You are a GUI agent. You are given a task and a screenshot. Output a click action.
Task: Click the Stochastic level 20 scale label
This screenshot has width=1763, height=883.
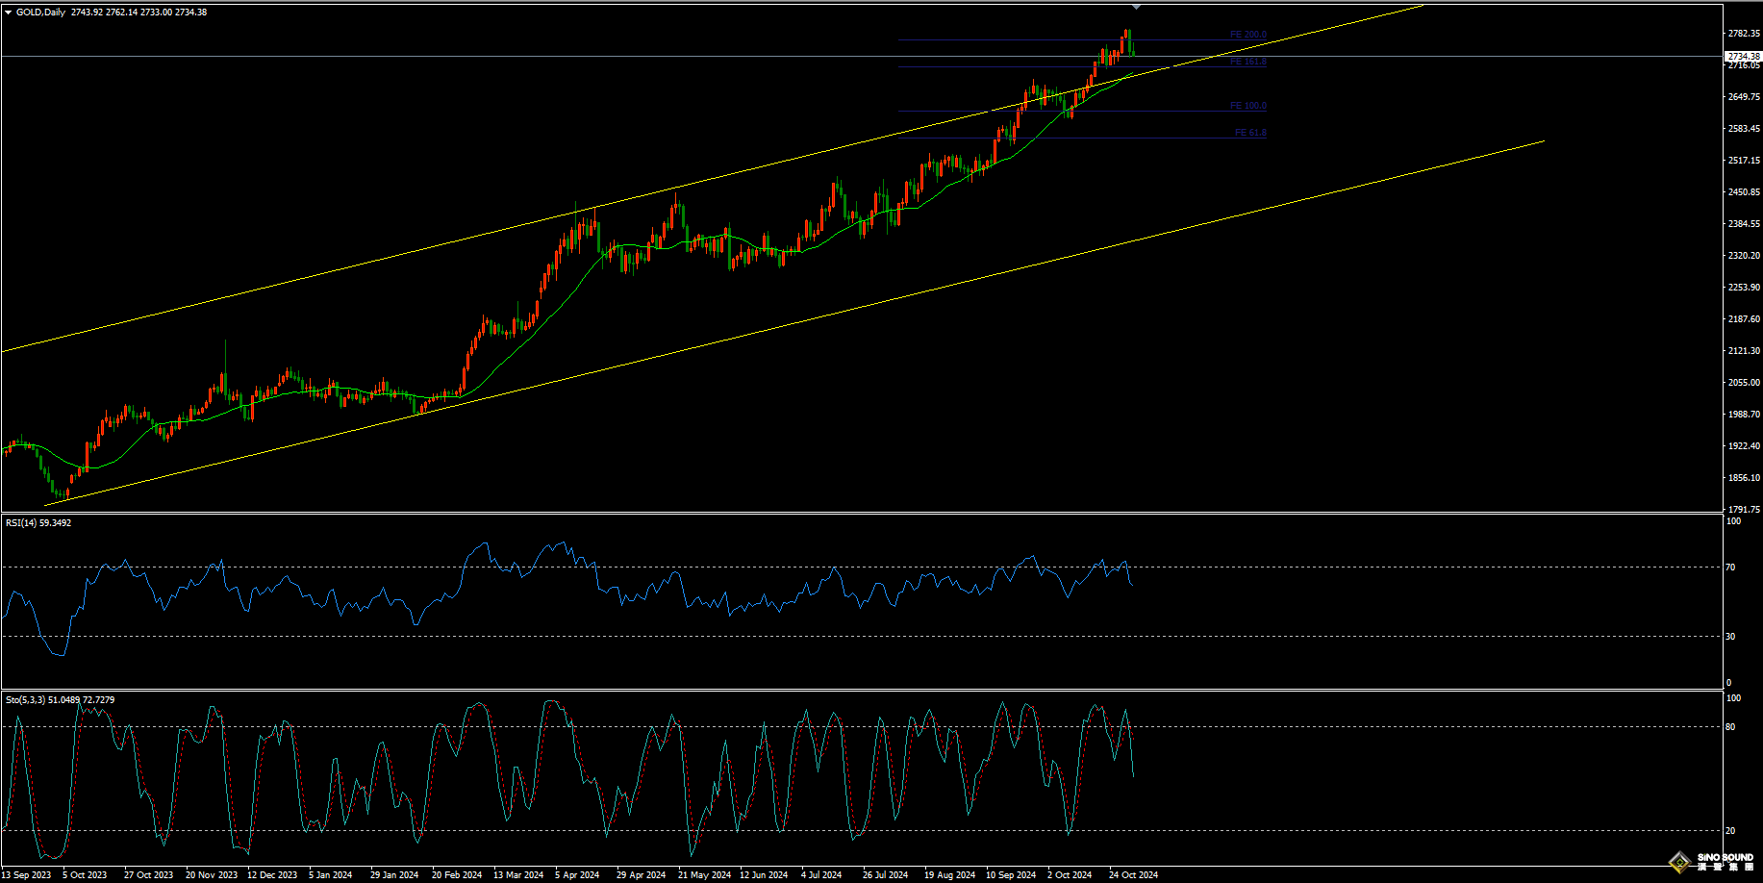point(1730,831)
